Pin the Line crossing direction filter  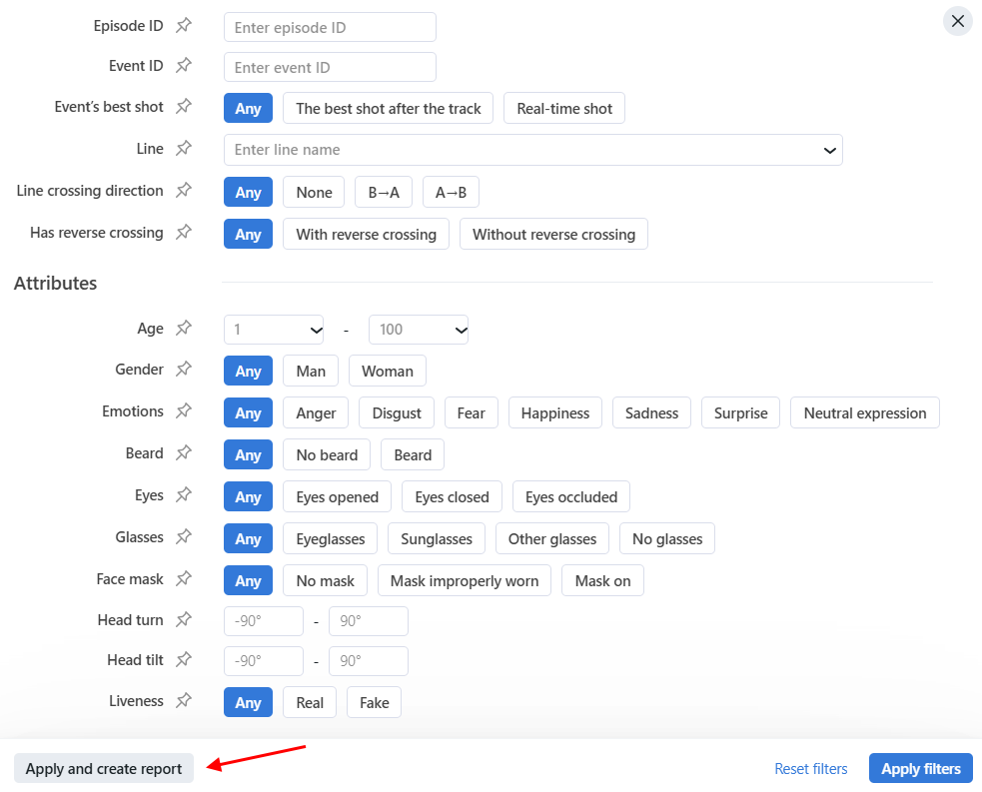pos(184,191)
